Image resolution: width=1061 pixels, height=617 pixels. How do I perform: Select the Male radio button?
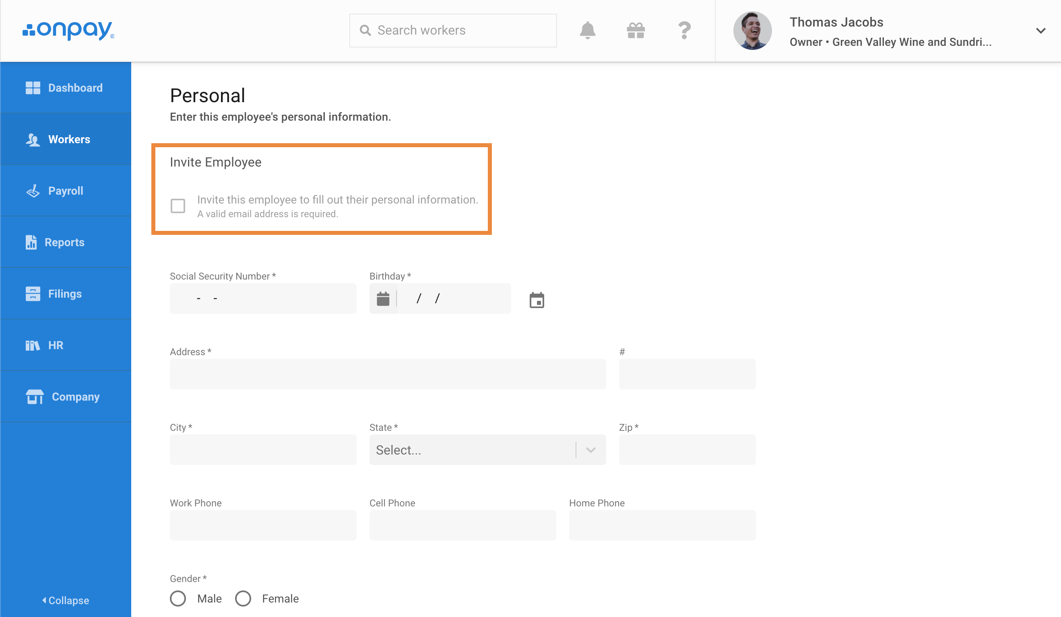[x=178, y=598]
